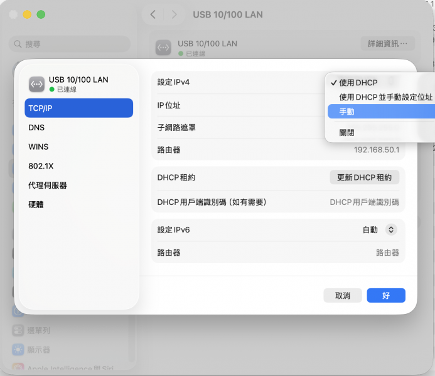Click the 選單列 sidebar icon
The width and height of the screenshot is (435, 376).
(18, 330)
